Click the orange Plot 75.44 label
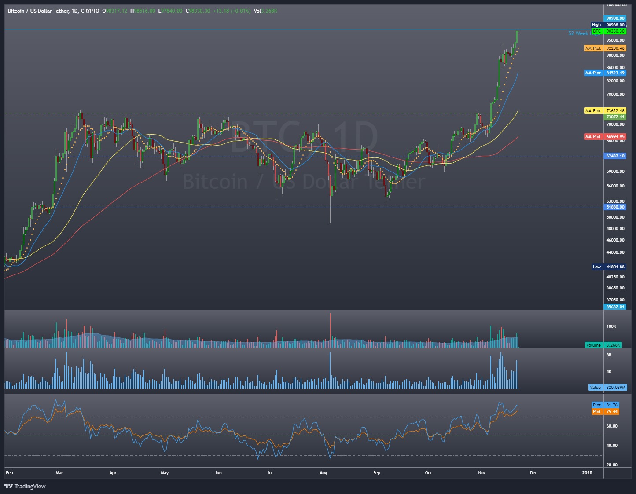 click(605, 412)
